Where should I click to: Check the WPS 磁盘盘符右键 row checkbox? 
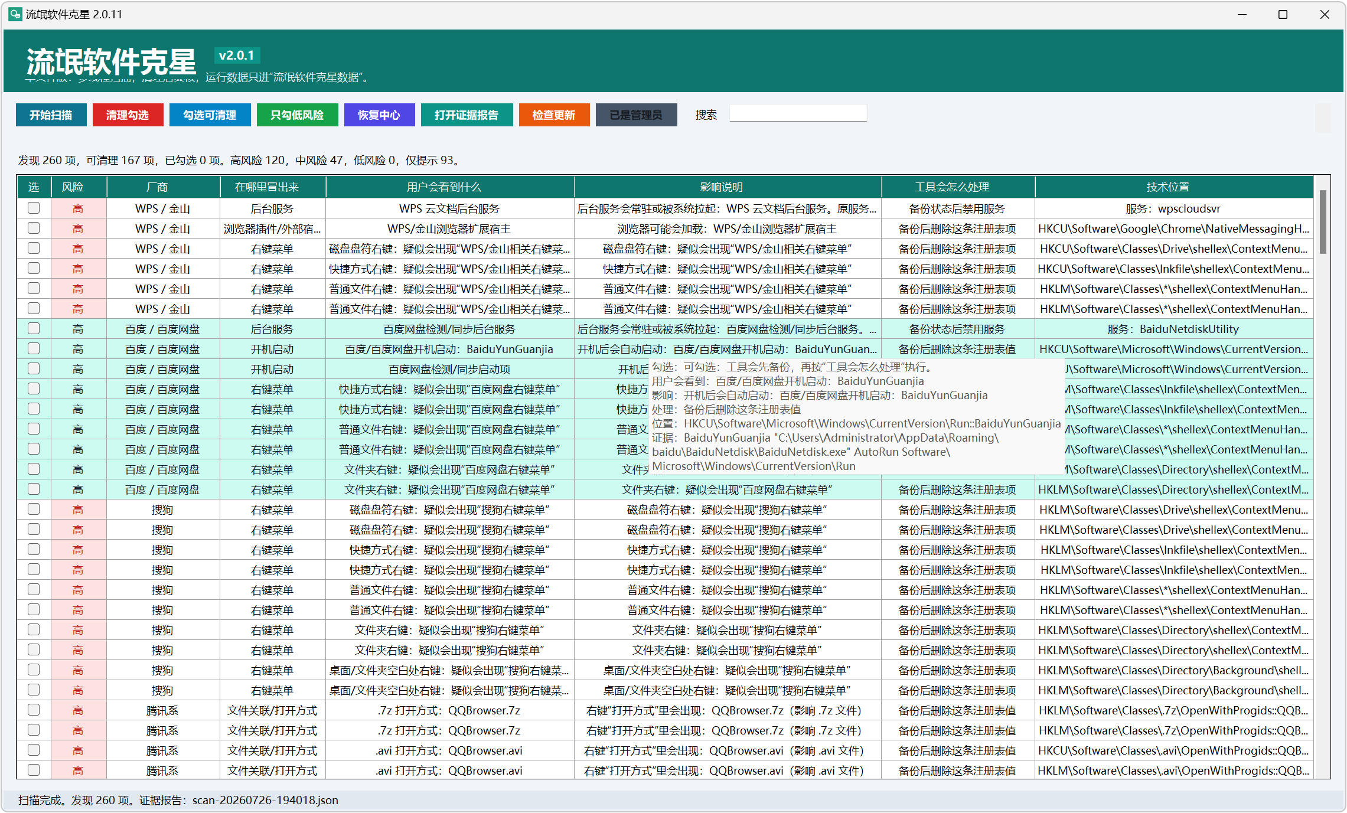[34, 248]
